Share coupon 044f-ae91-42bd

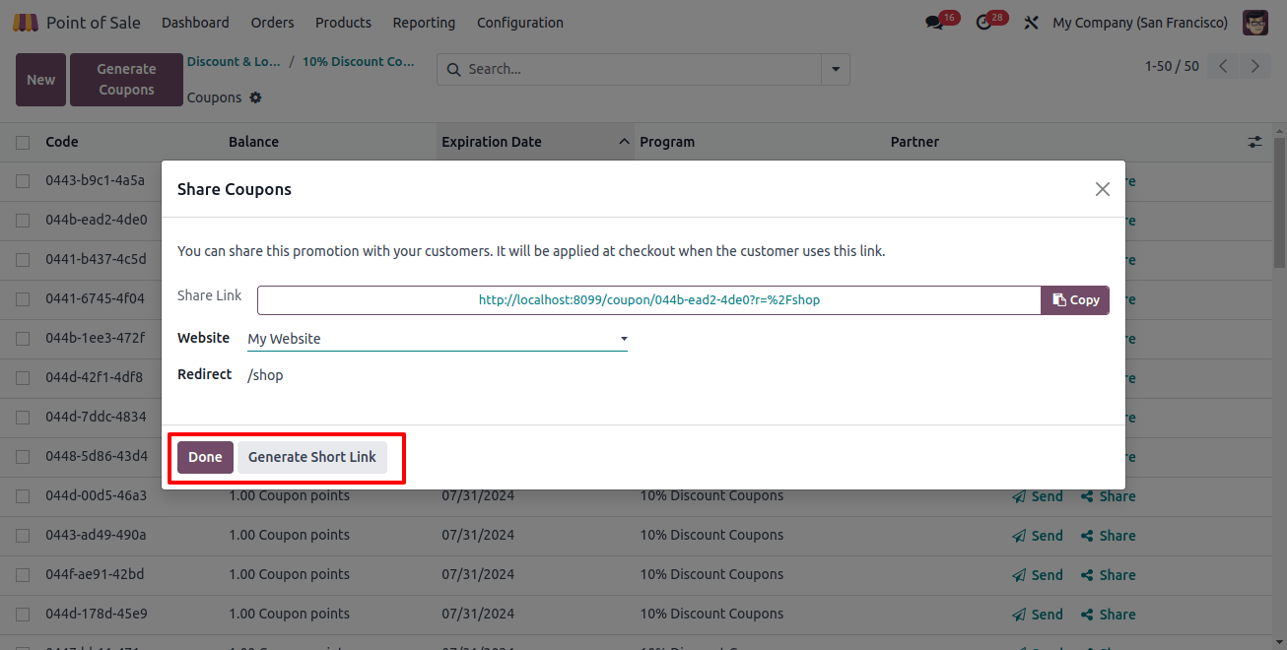[x=1109, y=575]
